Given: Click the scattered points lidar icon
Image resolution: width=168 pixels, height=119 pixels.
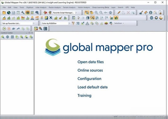Looking at the screenshot, I should pyautogui.click(x=111, y=23).
